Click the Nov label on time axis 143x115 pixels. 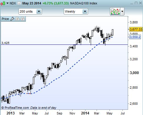coord(72,113)
